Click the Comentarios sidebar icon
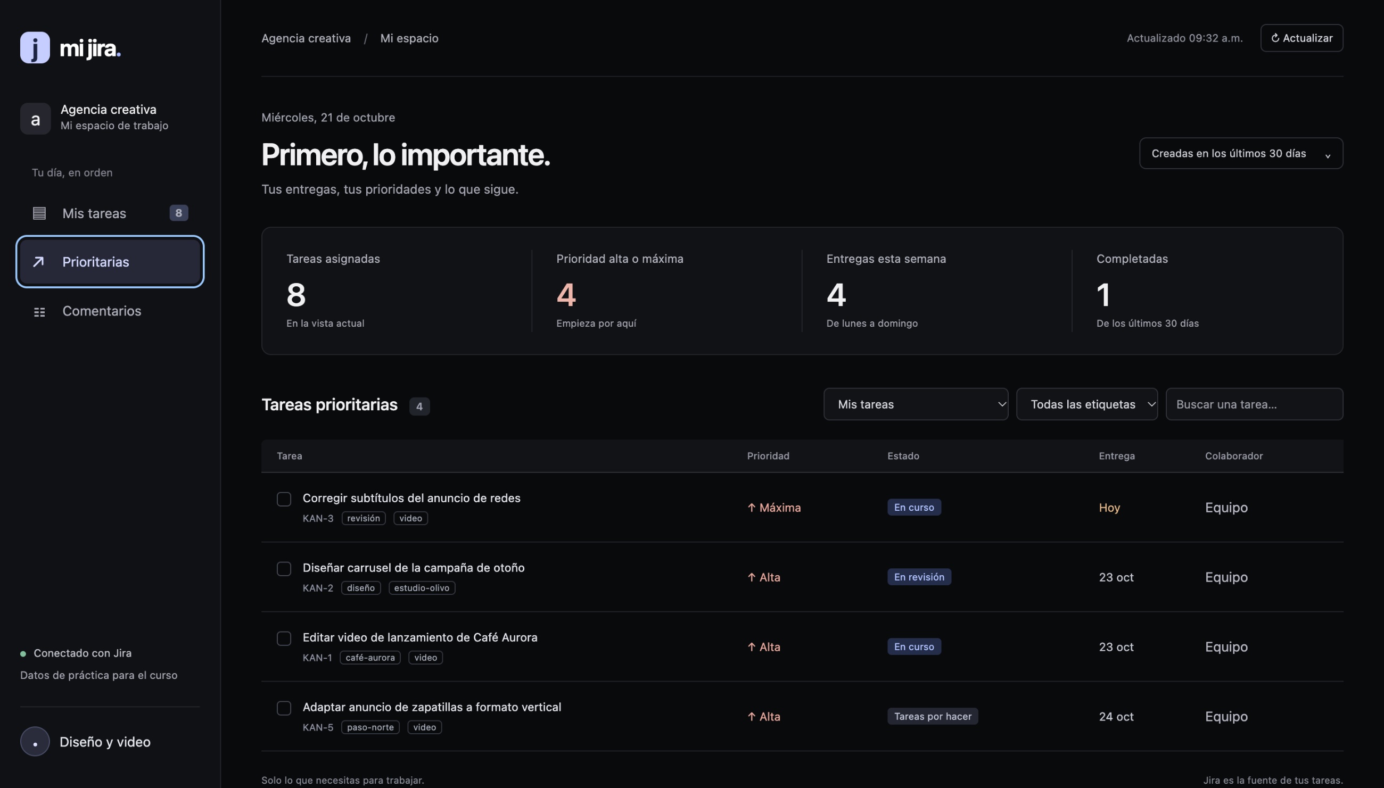 (39, 312)
